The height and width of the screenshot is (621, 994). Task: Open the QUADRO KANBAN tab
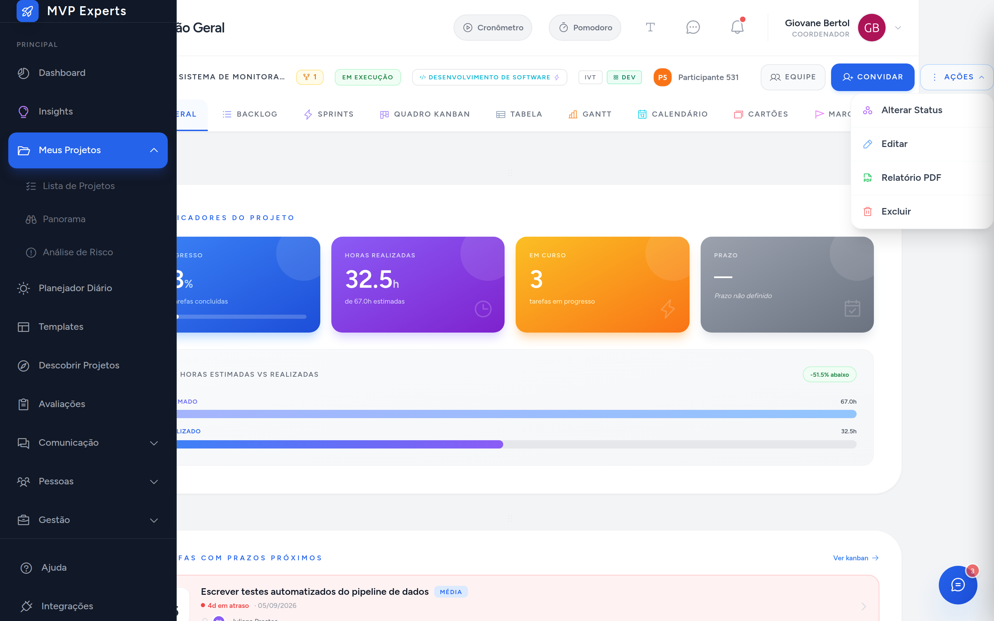425,114
